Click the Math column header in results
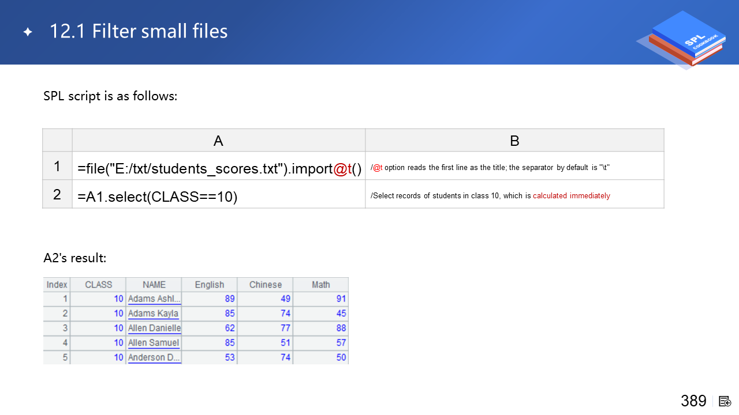Image resolution: width=739 pixels, height=415 pixels. tap(320, 285)
